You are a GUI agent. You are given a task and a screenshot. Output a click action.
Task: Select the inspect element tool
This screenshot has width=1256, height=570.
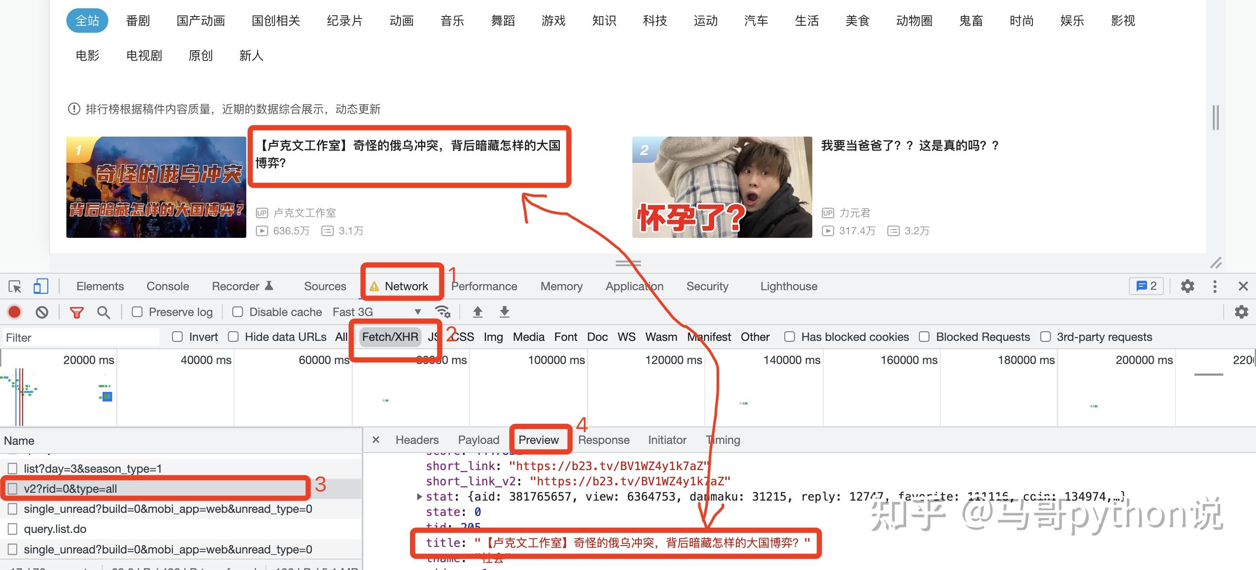click(15, 286)
